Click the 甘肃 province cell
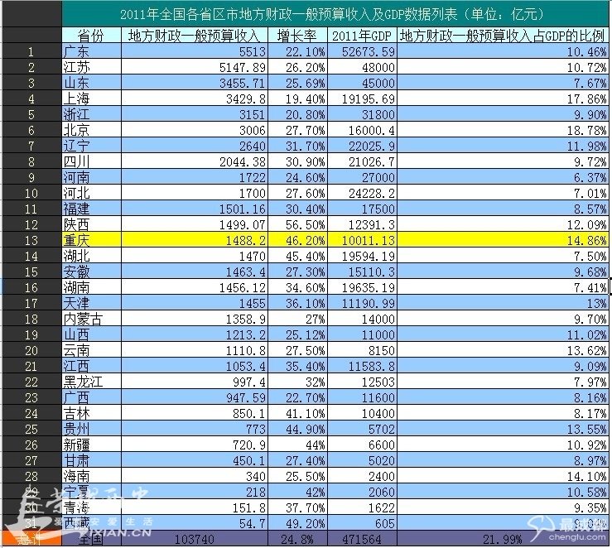Screen dimensions: 612x548 (92, 460)
